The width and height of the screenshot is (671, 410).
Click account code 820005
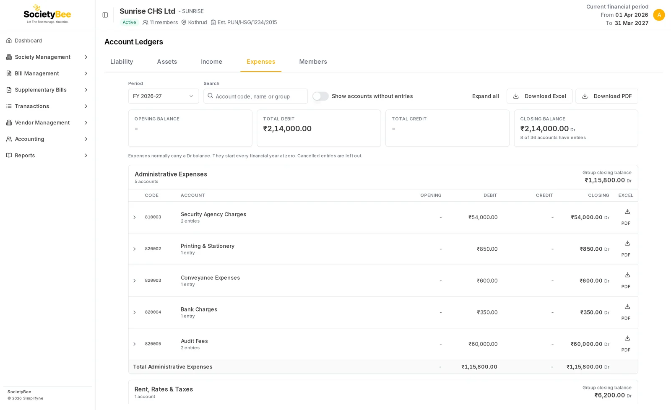[153, 344]
